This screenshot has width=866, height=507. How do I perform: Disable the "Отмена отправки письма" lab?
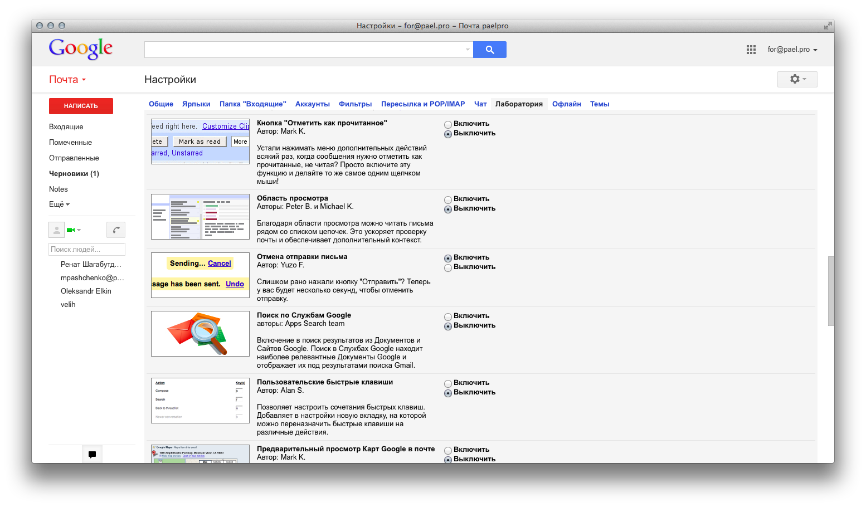point(448,268)
